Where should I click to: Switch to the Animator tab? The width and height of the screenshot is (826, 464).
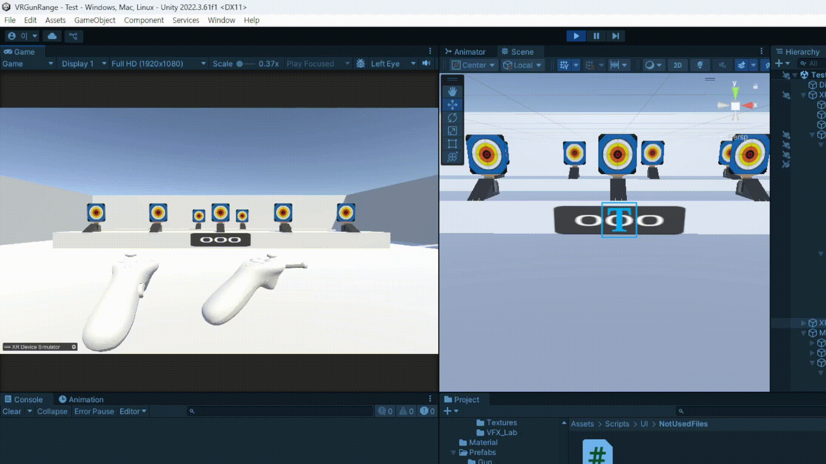pyautogui.click(x=465, y=52)
